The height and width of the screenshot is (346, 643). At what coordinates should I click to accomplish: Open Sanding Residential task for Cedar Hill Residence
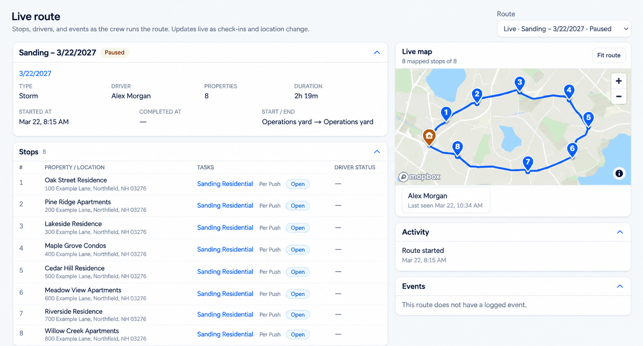tap(225, 272)
